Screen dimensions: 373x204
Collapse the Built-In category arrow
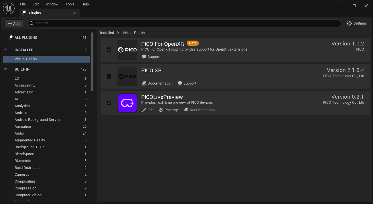pos(5,69)
